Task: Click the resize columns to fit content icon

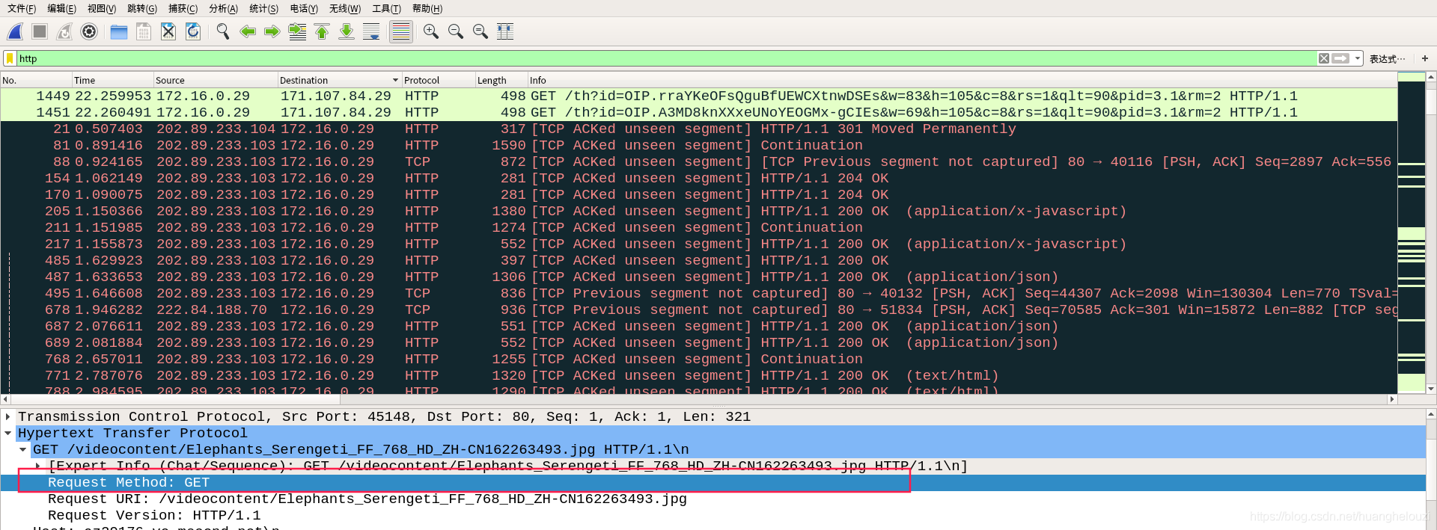Action: tap(505, 31)
